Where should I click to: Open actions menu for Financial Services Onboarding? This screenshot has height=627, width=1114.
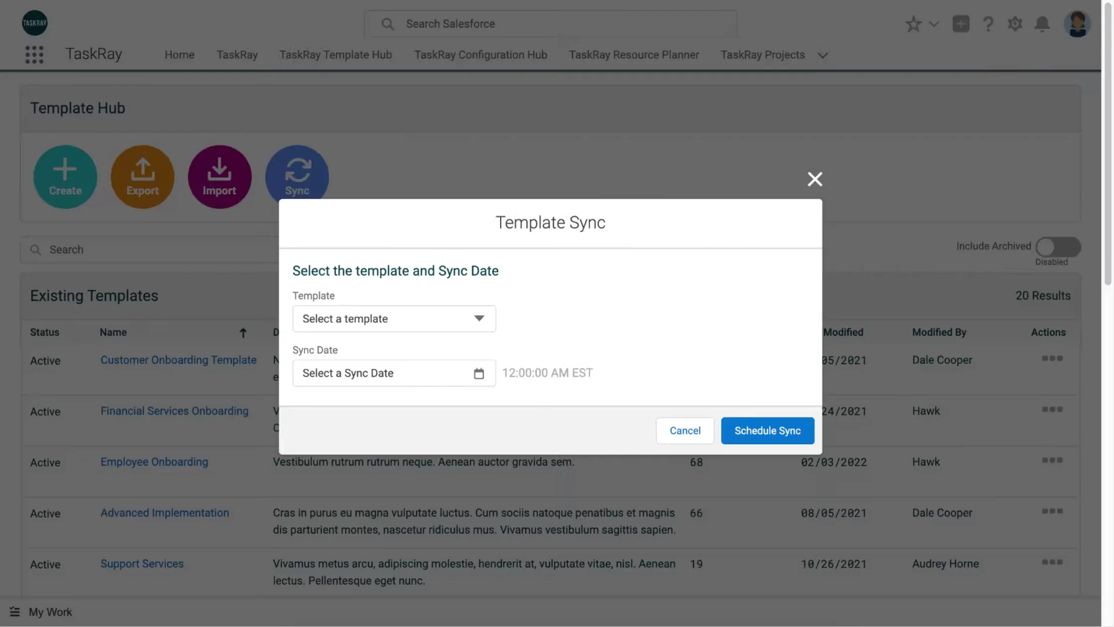point(1052,409)
